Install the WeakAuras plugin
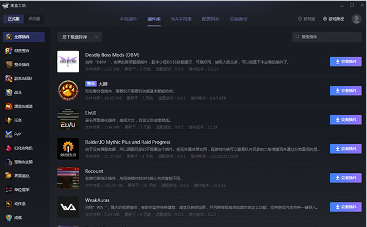 346,207
